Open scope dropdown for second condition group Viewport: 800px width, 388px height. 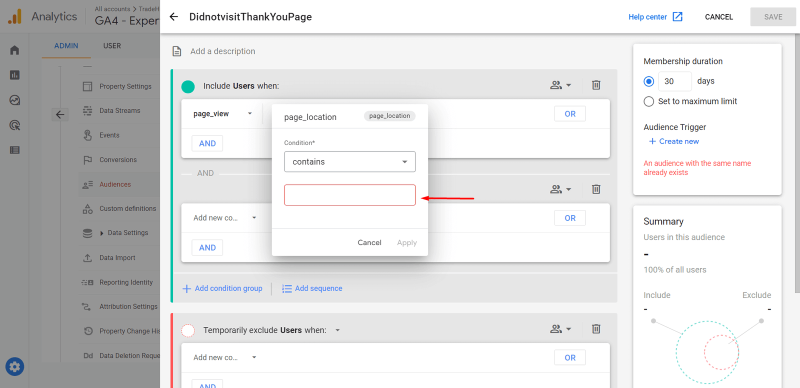(560, 189)
